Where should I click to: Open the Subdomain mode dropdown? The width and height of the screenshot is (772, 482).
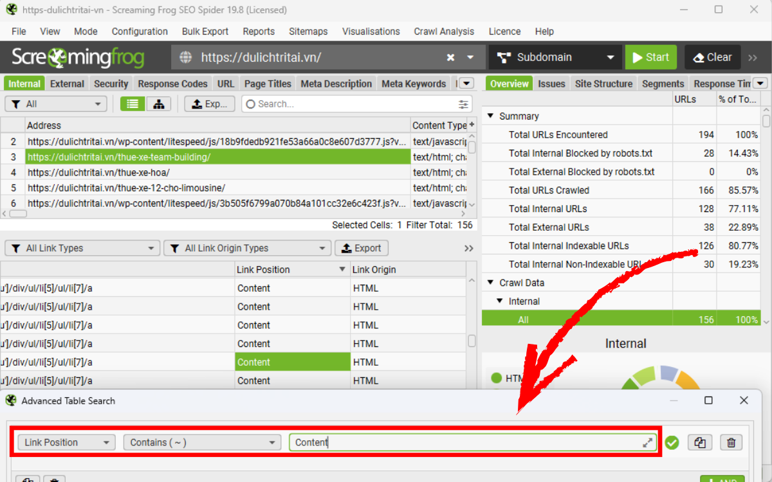(x=556, y=57)
